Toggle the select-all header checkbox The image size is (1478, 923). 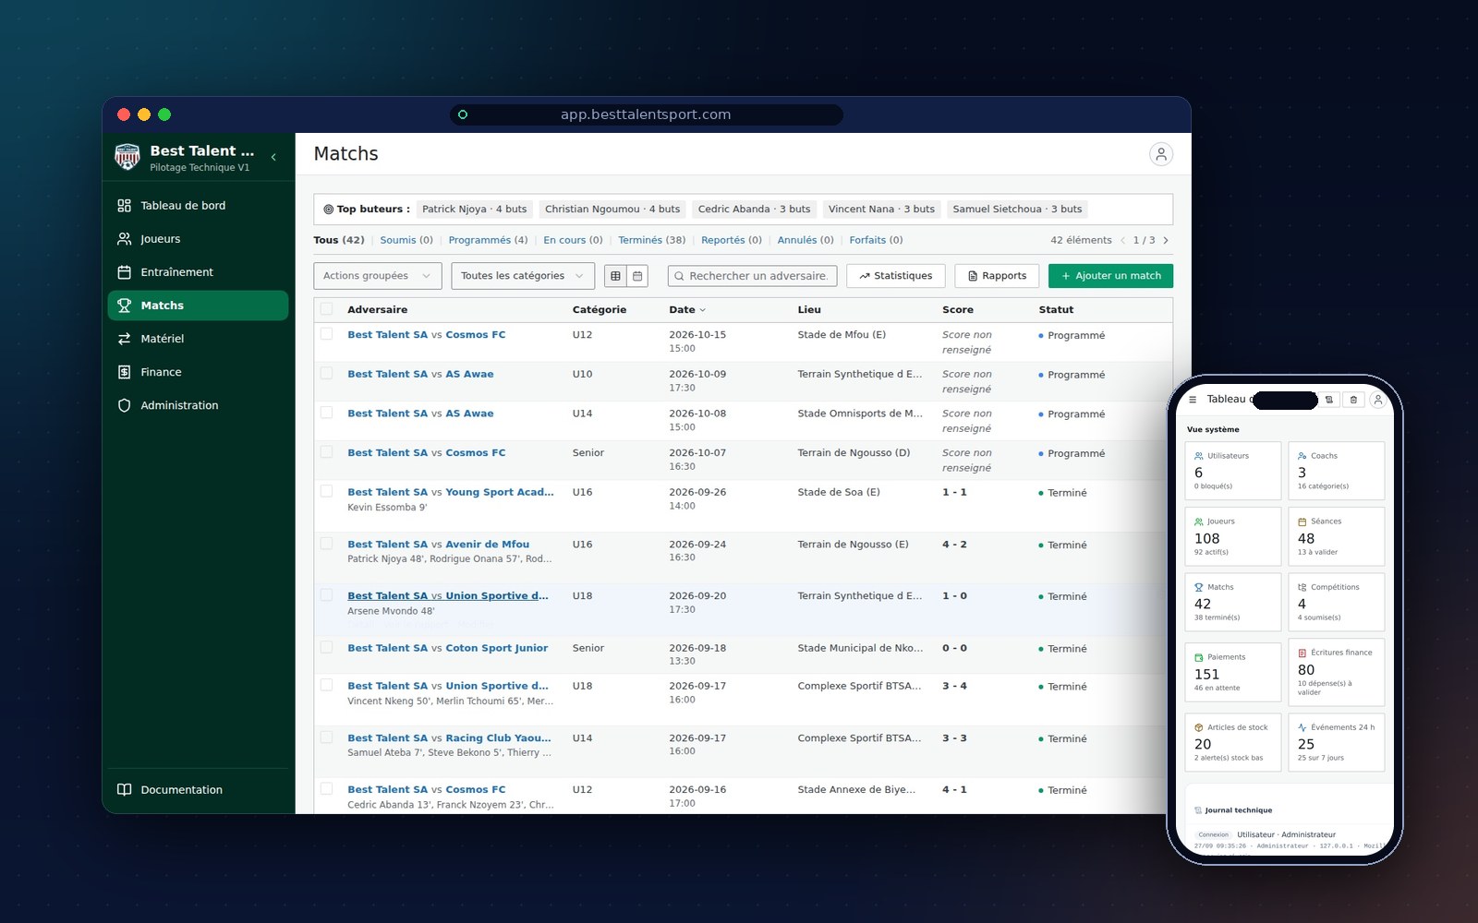[x=326, y=309]
